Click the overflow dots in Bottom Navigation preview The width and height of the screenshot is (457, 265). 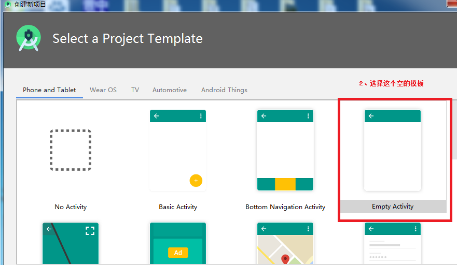[308, 116]
